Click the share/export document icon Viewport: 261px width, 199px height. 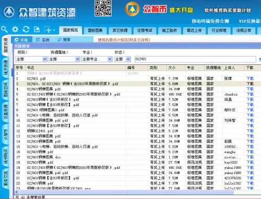(x=37, y=29)
